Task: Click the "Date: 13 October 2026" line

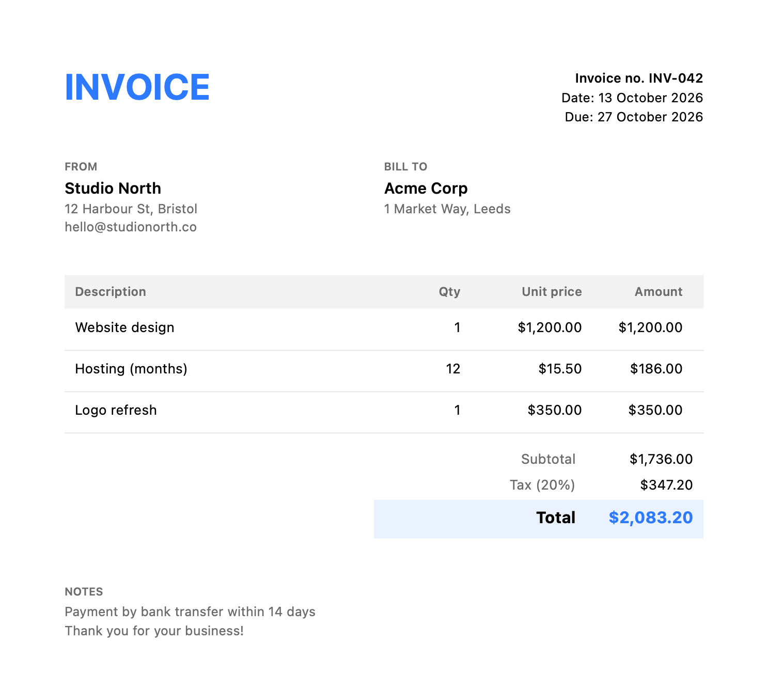Action: coord(632,98)
